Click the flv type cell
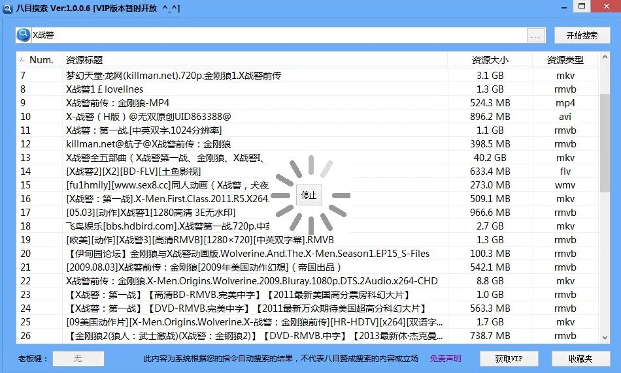The height and width of the screenshot is (373, 621). click(565, 172)
